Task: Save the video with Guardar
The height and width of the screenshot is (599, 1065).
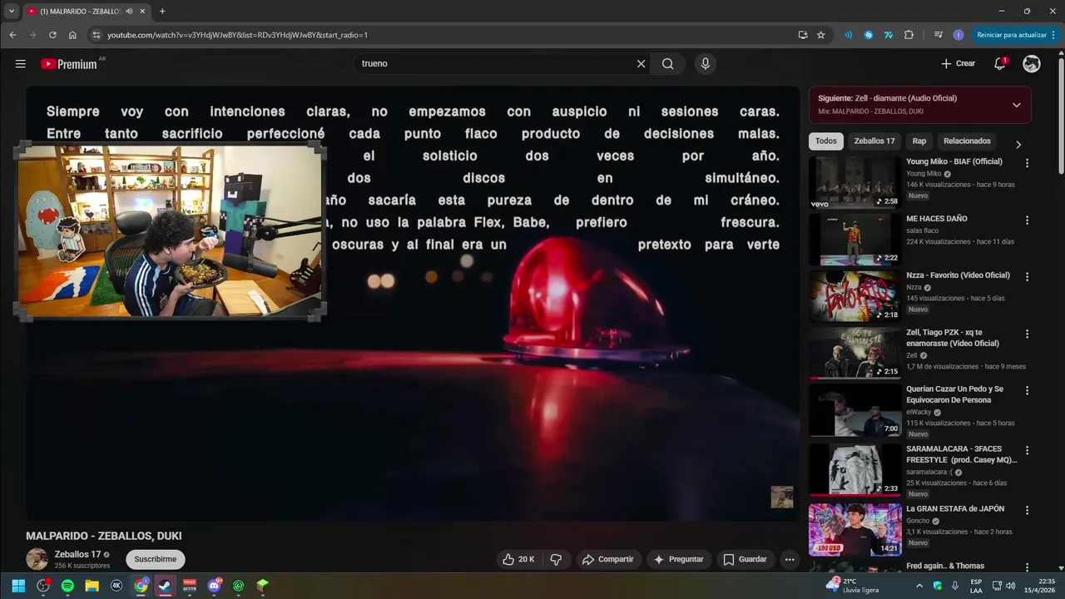Action: click(x=745, y=559)
